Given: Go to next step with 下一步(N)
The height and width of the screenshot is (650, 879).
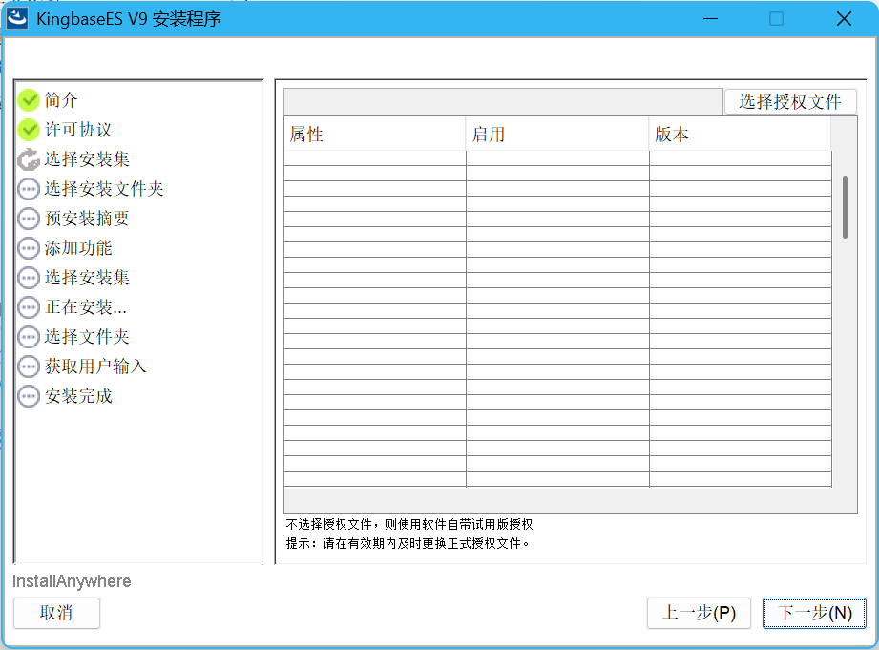Looking at the screenshot, I should 814,613.
